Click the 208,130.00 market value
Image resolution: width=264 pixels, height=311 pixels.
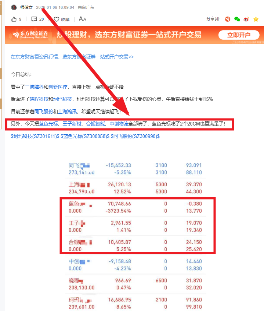[x=82, y=288]
